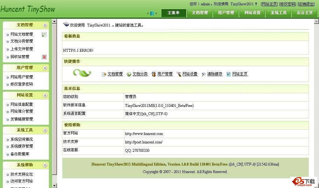The height and width of the screenshot is (188, 319).
Task: Open the 网站设置 top navigation tab
Action: [x=252, y=13]
